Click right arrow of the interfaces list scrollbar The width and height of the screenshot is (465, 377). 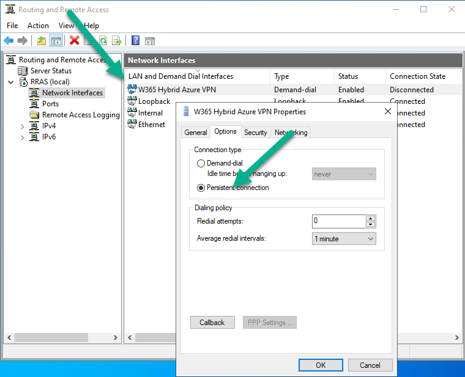[x=456, y=337]
